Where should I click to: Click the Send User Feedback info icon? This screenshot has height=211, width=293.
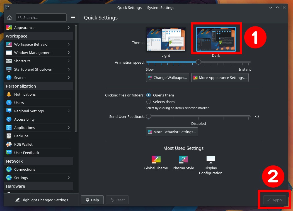257,116
